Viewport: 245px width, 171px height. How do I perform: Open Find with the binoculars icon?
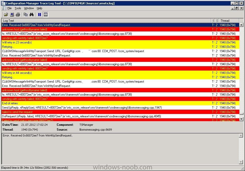pos(32,15)
